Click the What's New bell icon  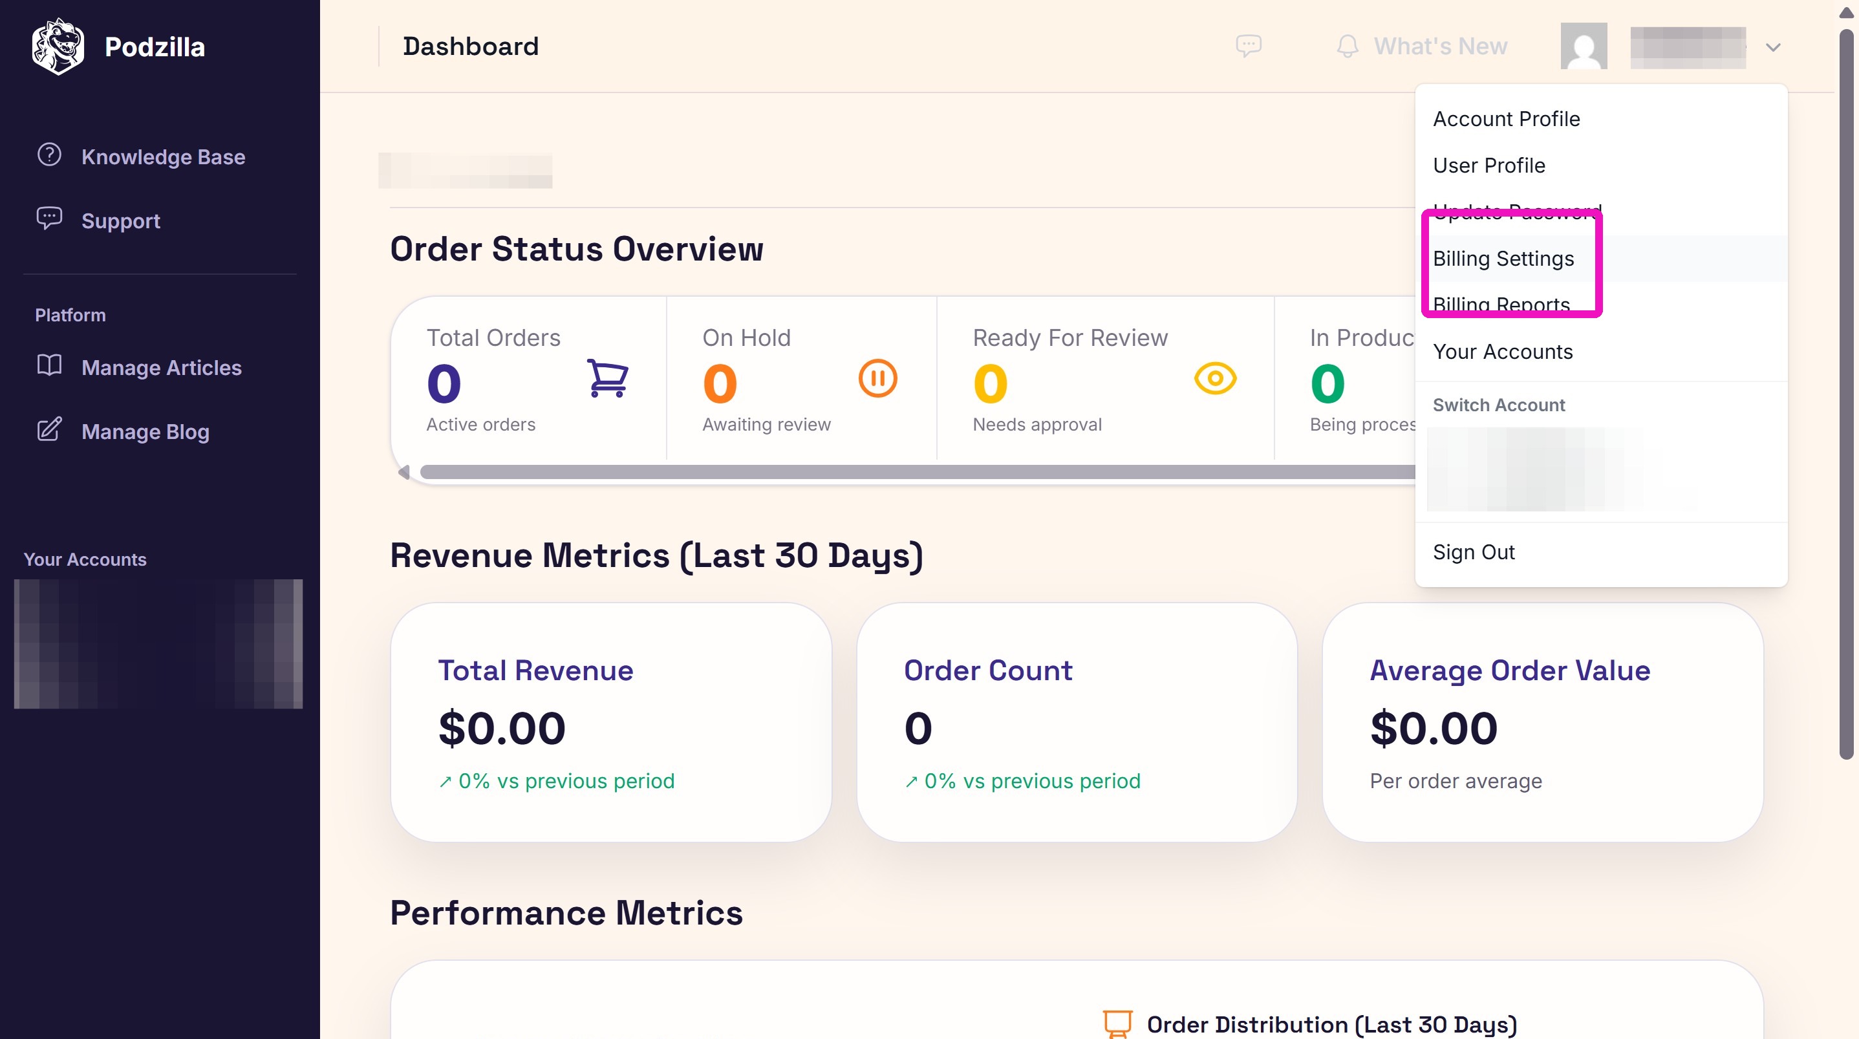(x=1348, y=46)
